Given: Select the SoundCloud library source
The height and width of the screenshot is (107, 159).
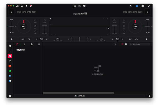Looking at the screenshot, I should point(10,66).
